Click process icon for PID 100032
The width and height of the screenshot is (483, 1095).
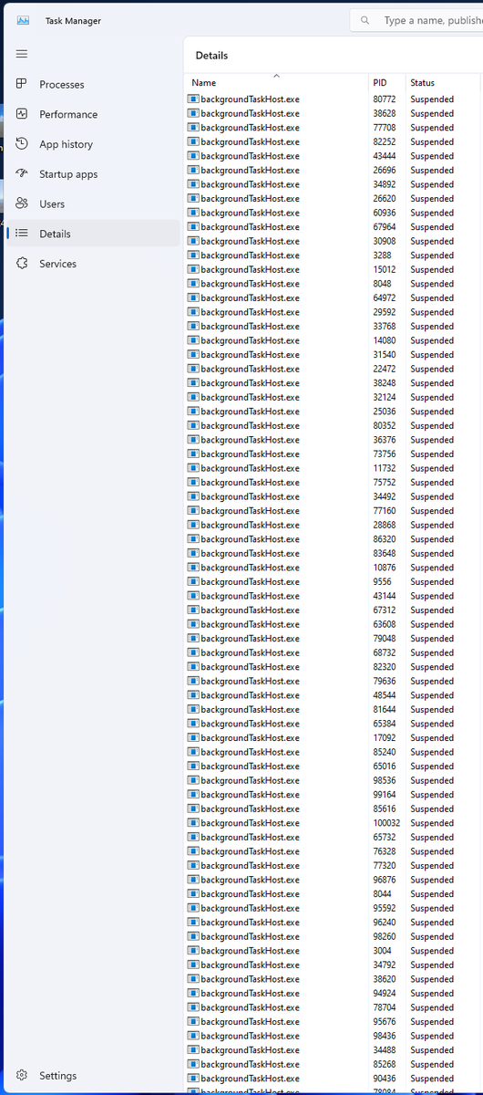pyautogui.click(x=193, y=823)
